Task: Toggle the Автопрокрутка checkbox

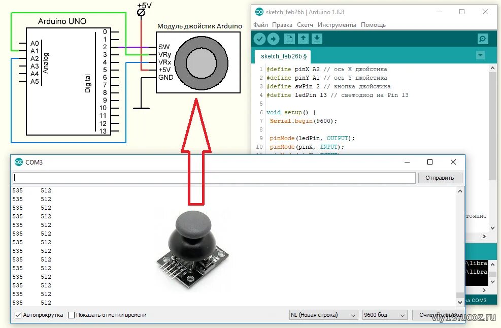Action: tap(18, 315)
